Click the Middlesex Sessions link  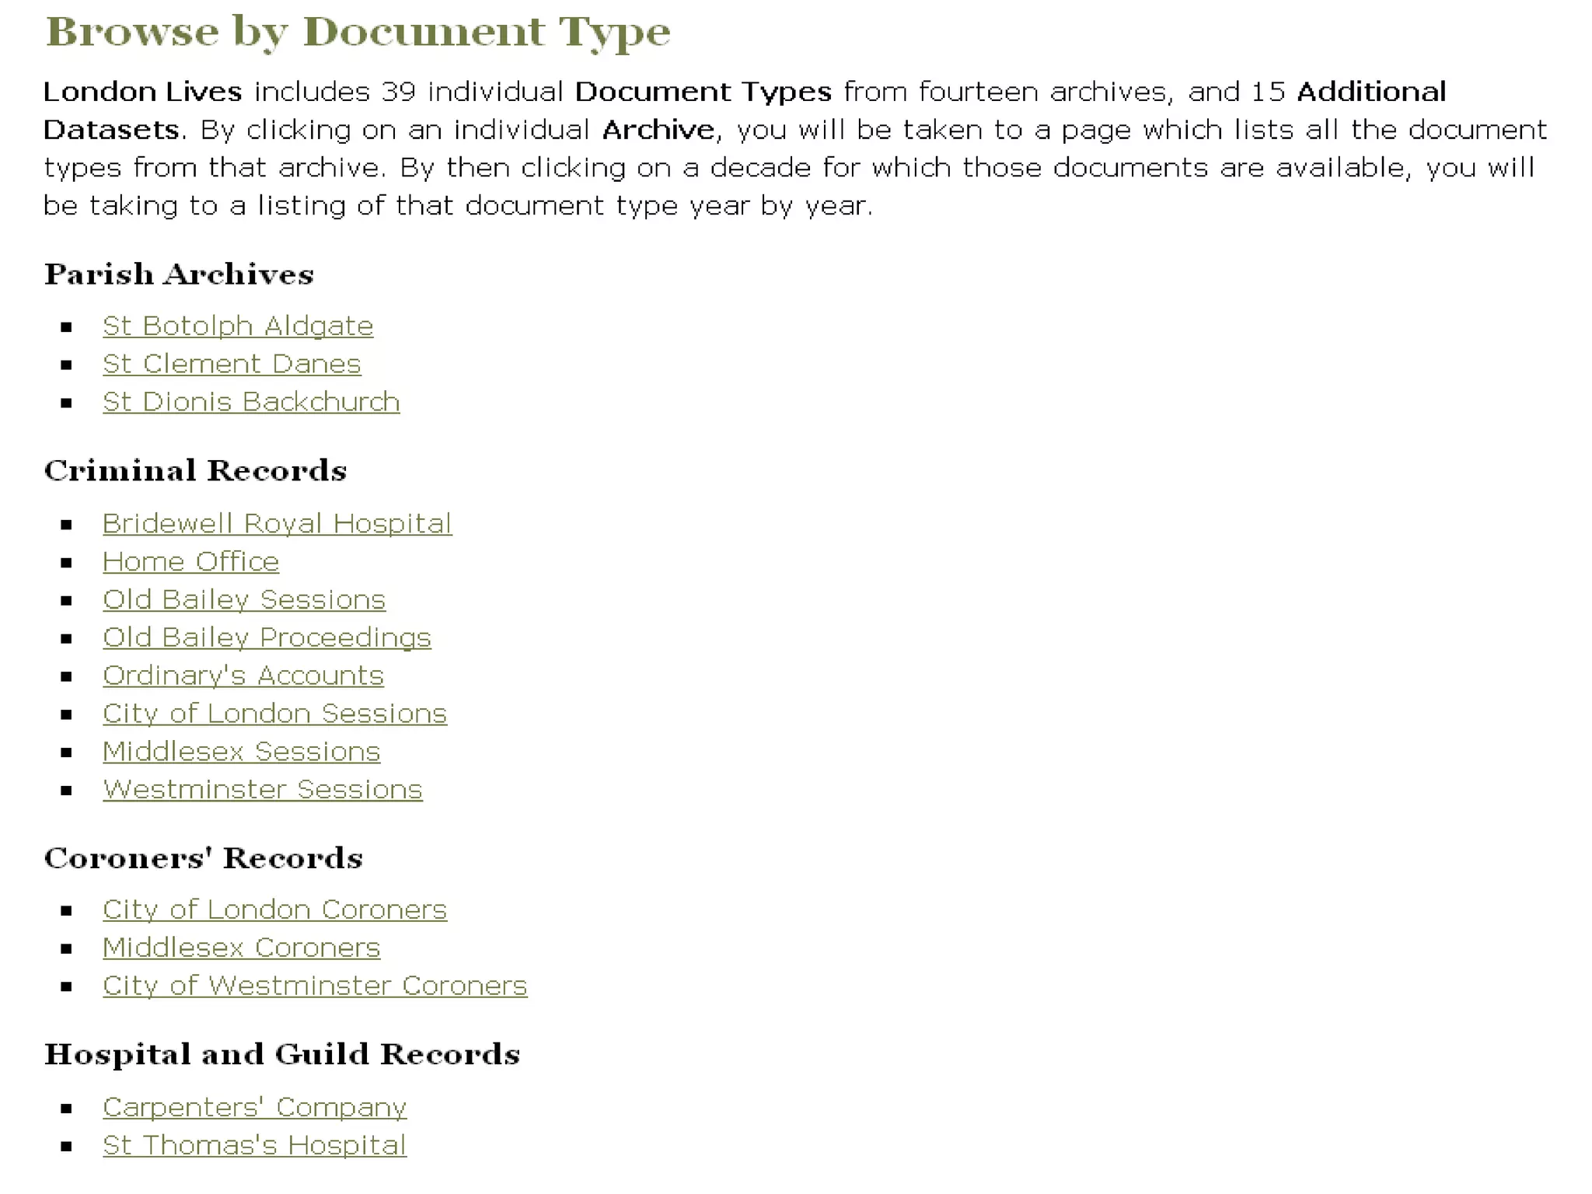point(241,752)
